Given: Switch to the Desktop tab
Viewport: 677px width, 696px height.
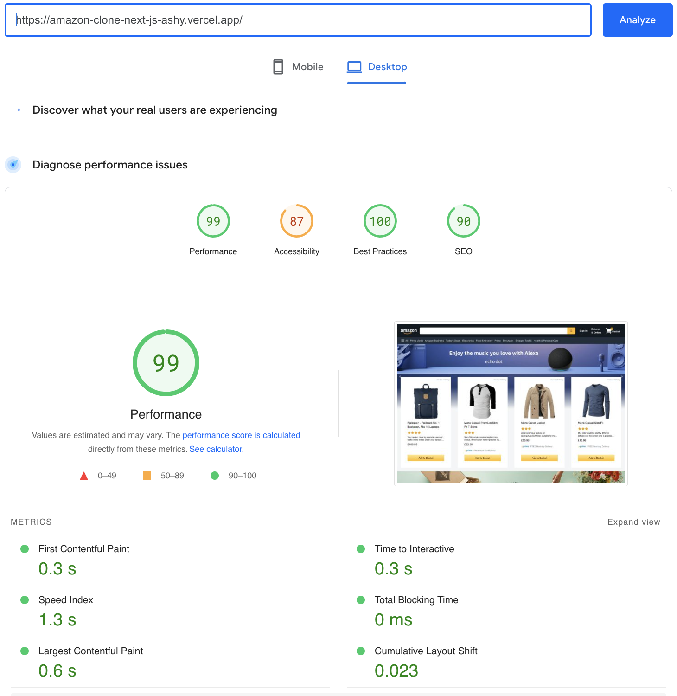Looking at the screenshot, I should [x=377, y=67].
